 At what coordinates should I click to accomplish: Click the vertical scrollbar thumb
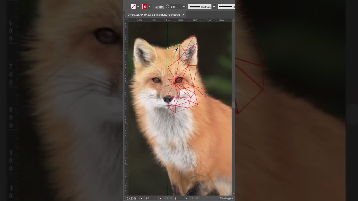234,105
